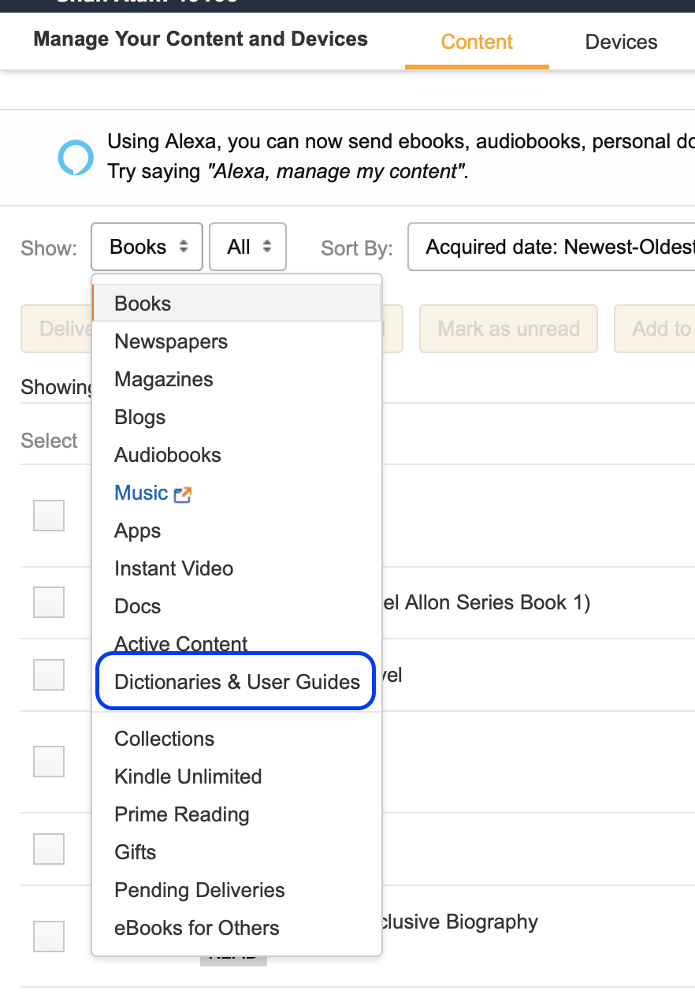This screenshot has width=695, height=998.
Task: Switch to the Content tab
Action: click(477, 42)
